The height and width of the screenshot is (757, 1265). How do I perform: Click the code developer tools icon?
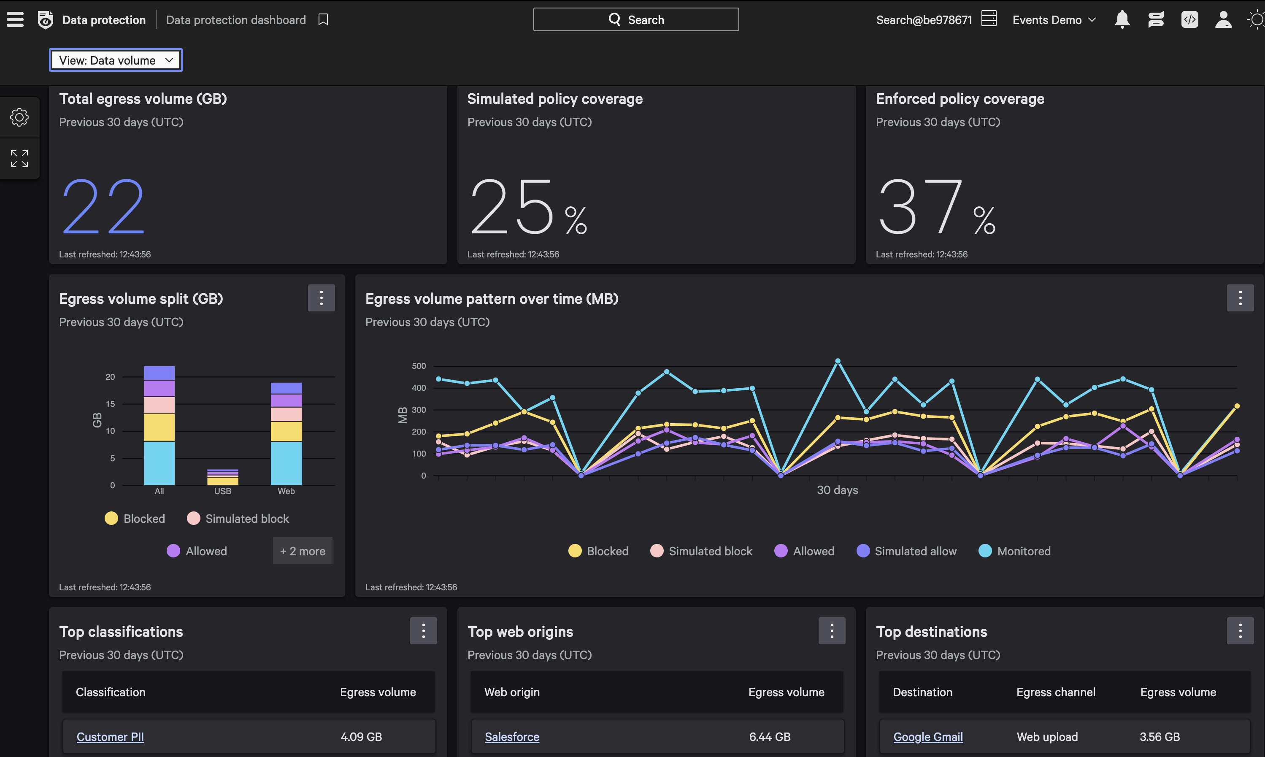(1189, 20)
